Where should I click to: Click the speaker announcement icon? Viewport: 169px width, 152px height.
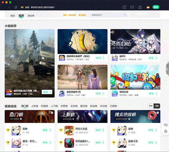click(x=22, y=7)
